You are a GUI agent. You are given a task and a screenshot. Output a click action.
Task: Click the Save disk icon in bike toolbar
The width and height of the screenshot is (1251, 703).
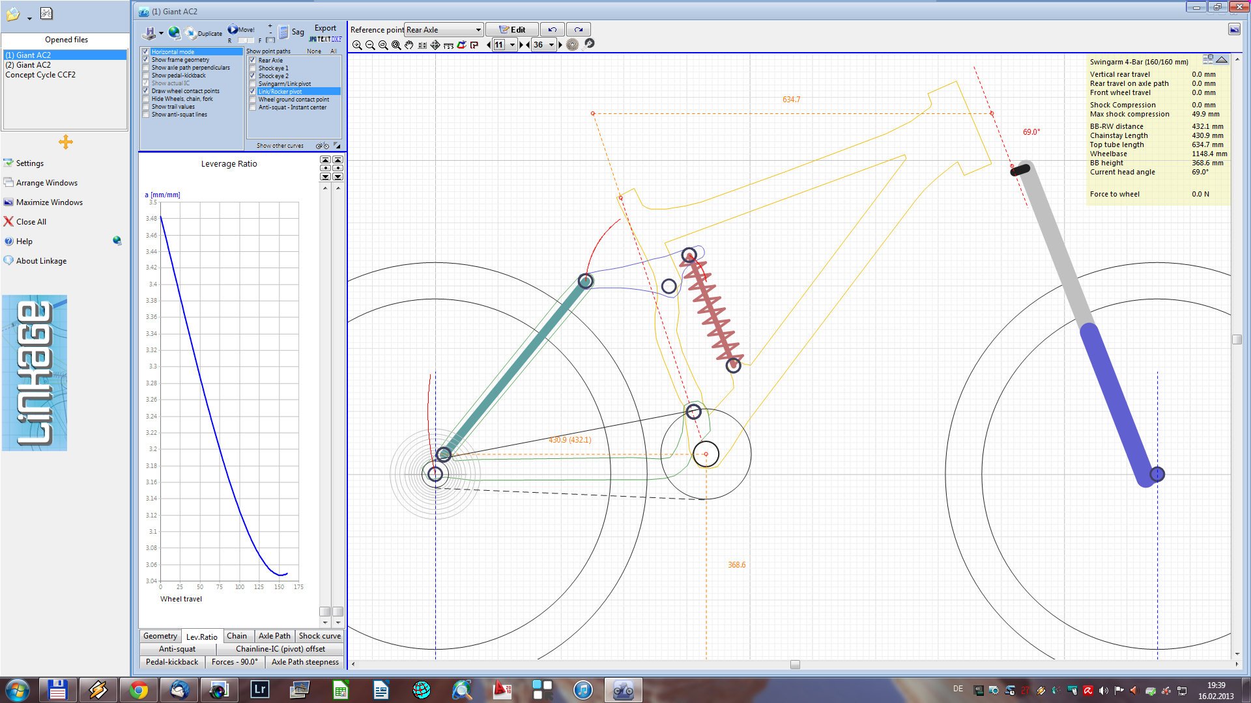point(149,33)
